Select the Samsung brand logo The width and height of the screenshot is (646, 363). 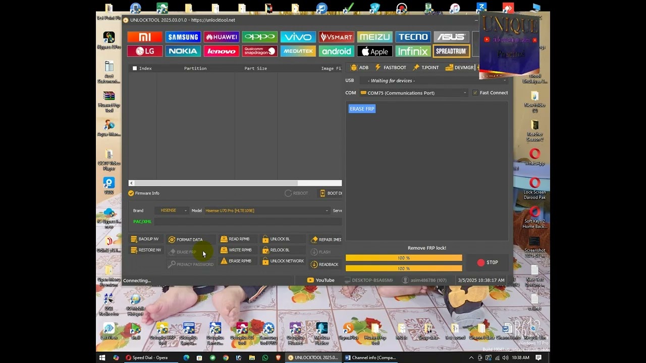tap(183, 37)
